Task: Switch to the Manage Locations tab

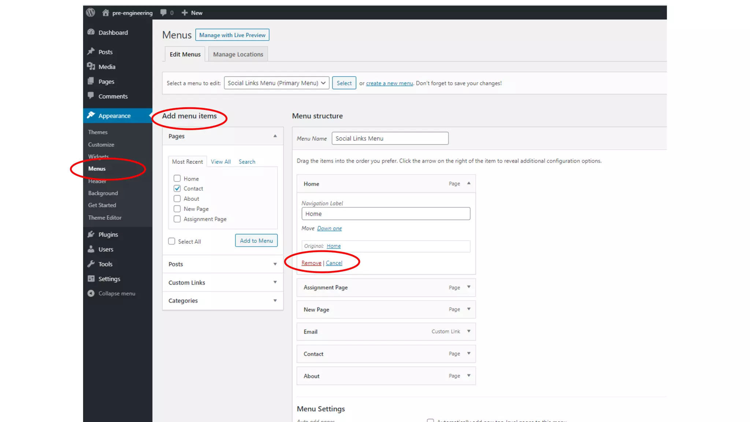Action: [238, 54]
